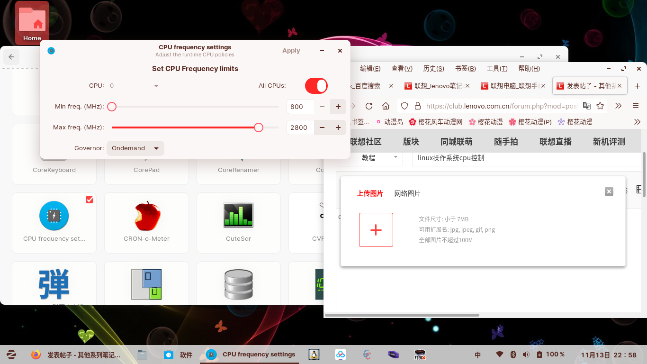Increase Max freq. with plus button
Image resolution: width=647 pixels, height=364 pixels.
point(338,127)
